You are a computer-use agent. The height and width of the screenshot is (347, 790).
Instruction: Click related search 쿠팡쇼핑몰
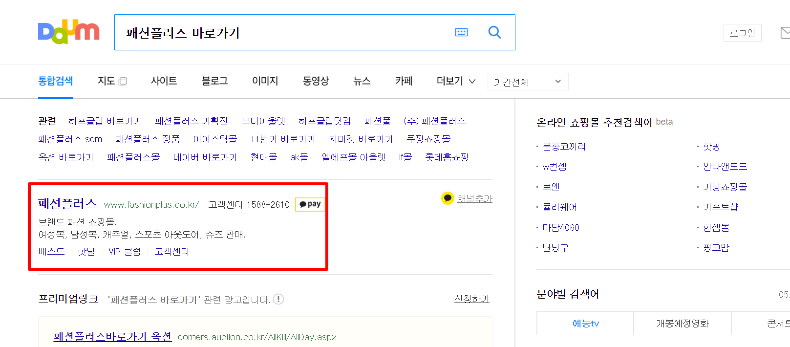point(428,139)
